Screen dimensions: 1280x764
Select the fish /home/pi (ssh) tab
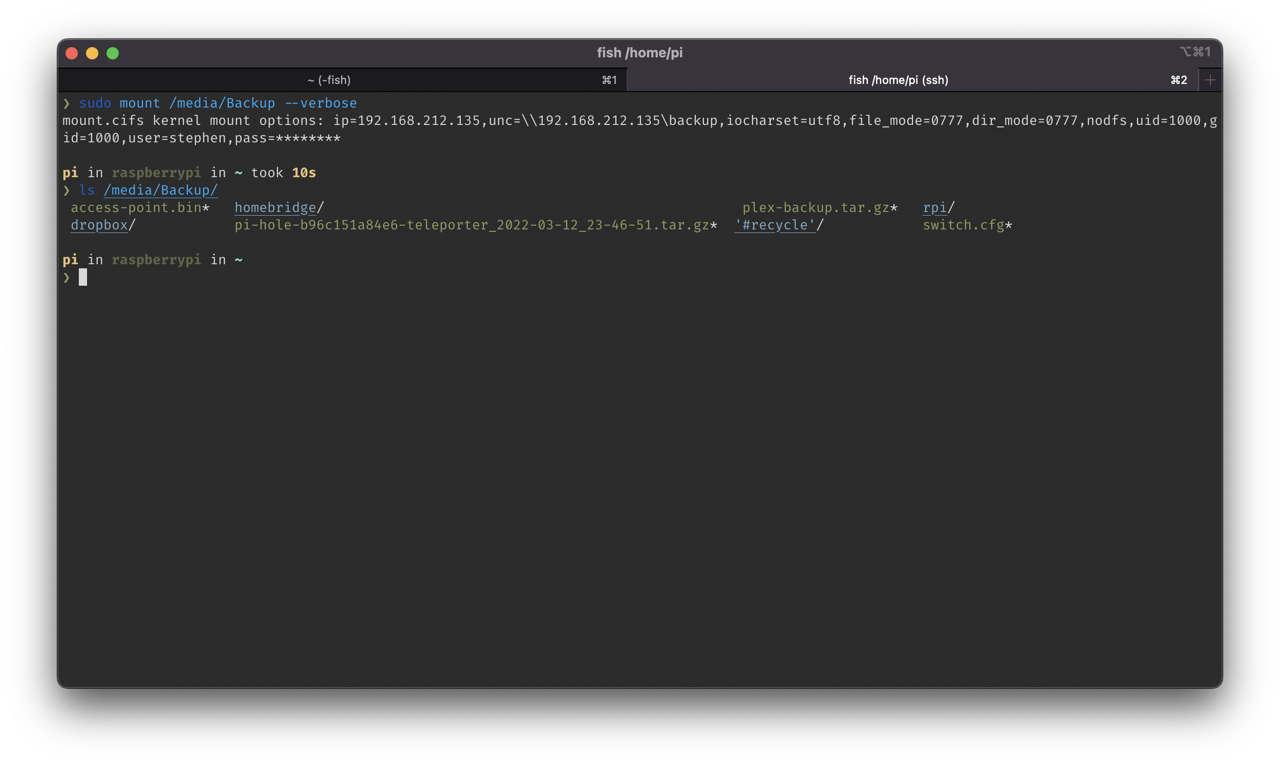[898, 80]
